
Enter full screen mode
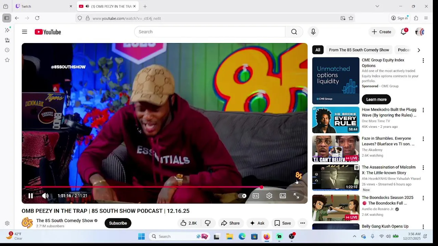pos(296,196)
